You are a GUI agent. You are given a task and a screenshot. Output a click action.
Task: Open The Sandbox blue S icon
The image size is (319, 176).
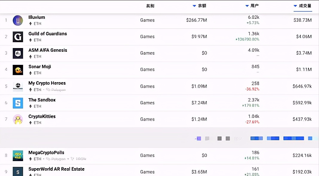tap(18, 103)
